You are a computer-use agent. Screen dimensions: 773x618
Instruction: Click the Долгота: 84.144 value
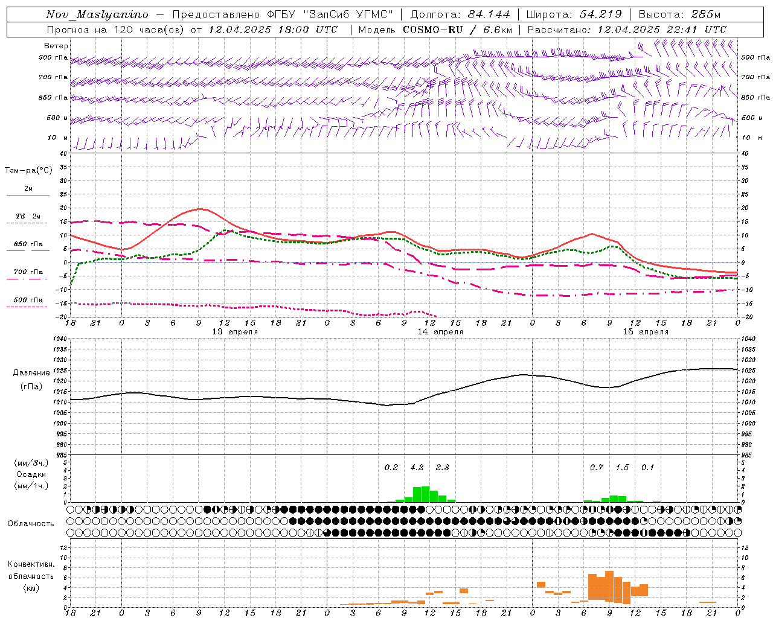point(460,14)
